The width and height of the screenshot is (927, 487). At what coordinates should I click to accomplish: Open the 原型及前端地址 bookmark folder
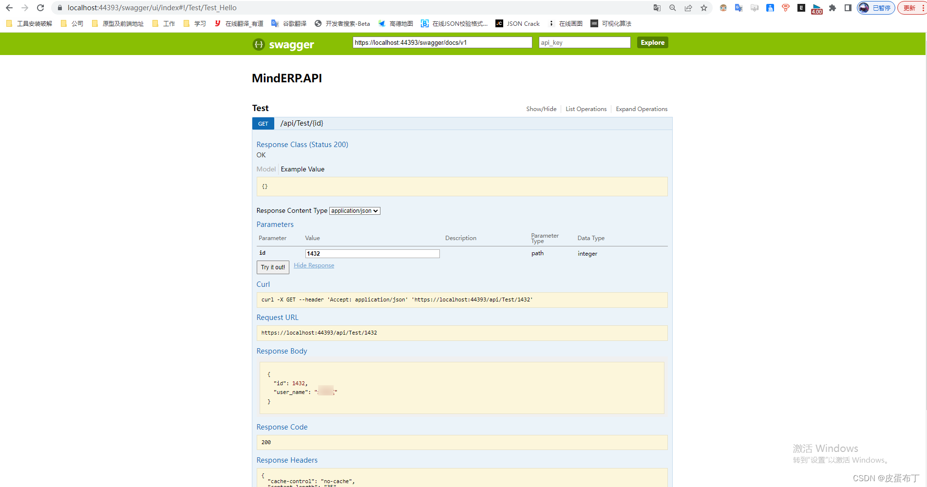click(x=118, y=23)
